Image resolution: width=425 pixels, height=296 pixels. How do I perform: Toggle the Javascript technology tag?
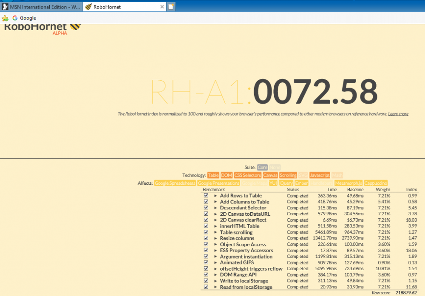point(320,175)
